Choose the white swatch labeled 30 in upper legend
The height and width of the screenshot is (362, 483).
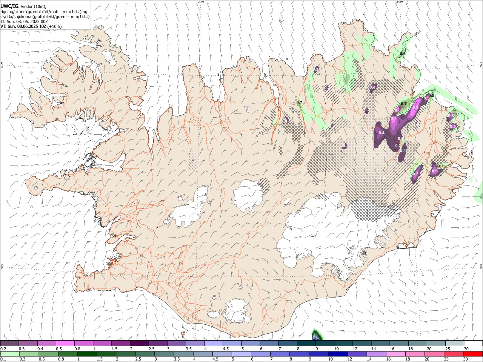[473, 343]
